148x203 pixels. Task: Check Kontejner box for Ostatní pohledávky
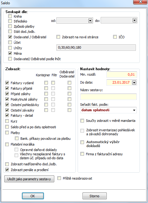tap(46, 105)
